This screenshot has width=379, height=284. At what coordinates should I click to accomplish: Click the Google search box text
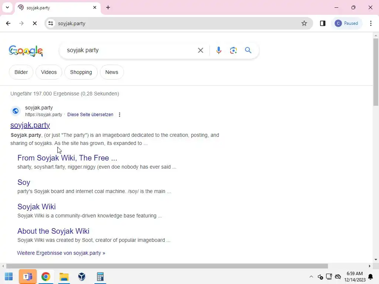(83, 50)
